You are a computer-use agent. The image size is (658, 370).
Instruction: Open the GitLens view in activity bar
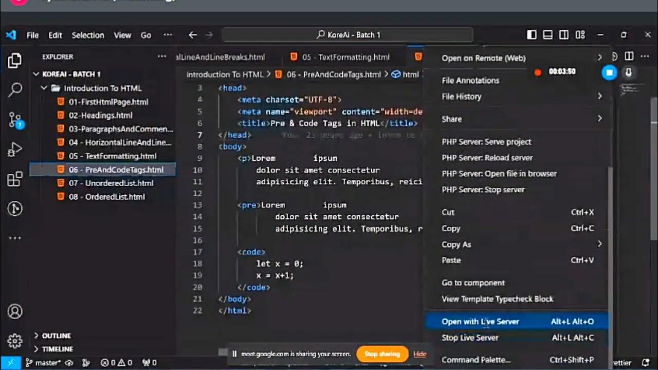[15, 209]
